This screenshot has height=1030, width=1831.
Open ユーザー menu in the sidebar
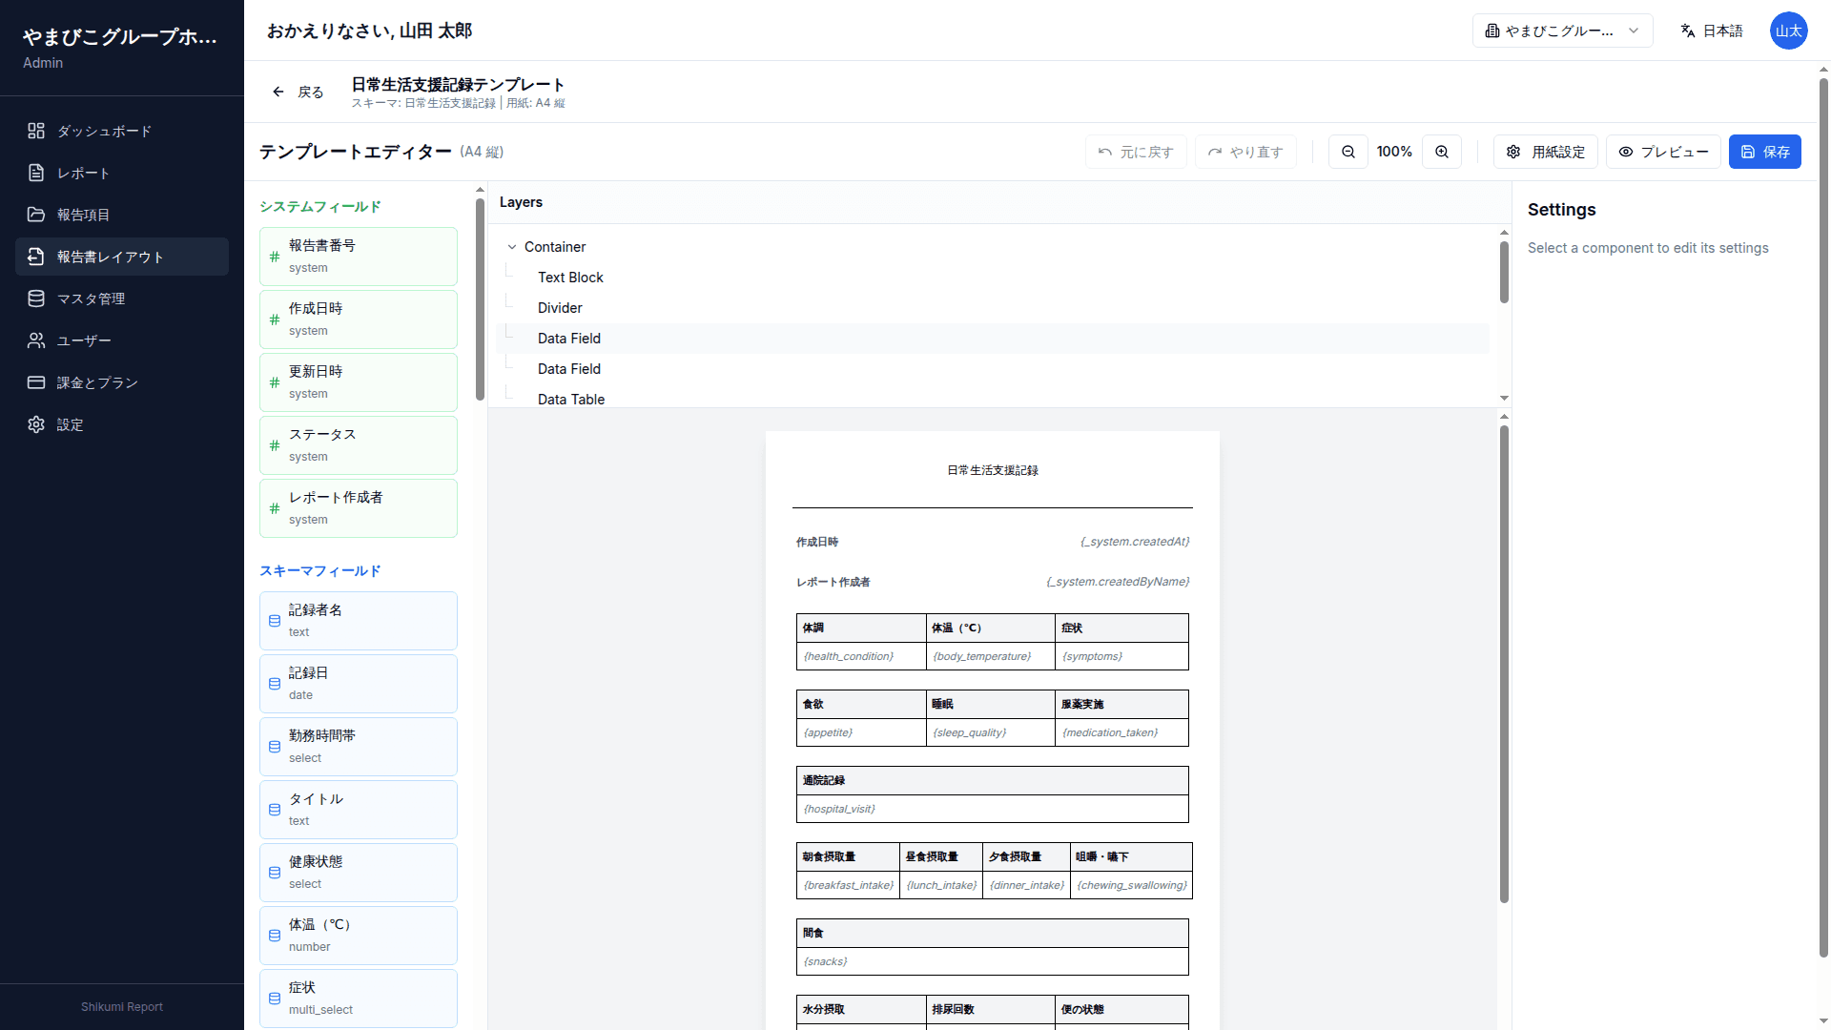84,340
